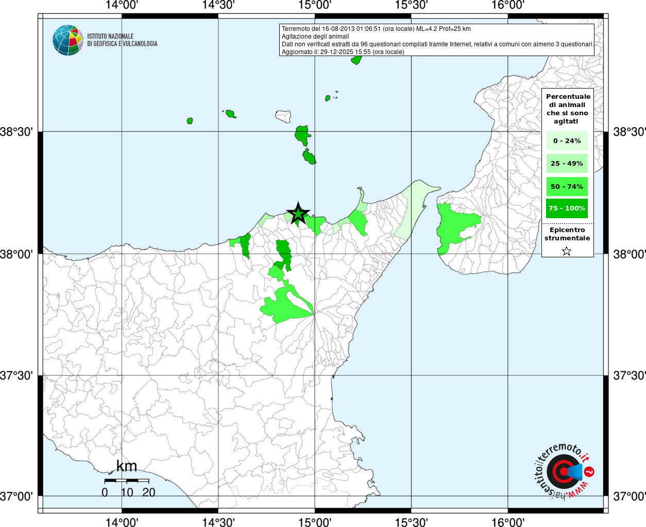The height and width of the screenshot is (527, 646).
Task: Select the 0 - 24% legend swatch
Action: click(567, 141)
